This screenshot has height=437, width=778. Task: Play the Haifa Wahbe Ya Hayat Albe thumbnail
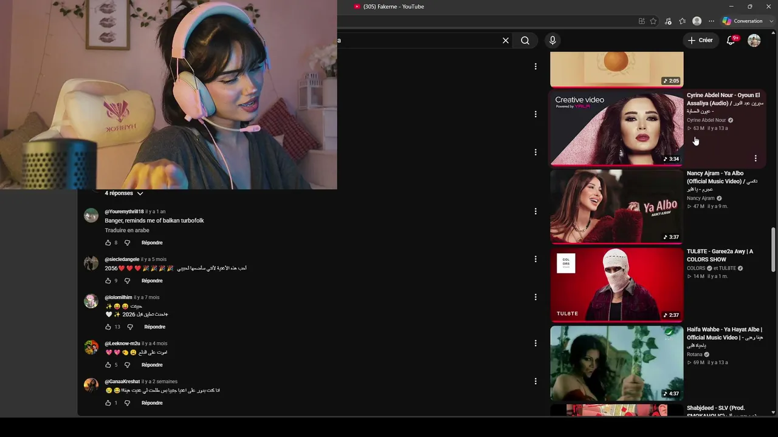coord(617,364)
